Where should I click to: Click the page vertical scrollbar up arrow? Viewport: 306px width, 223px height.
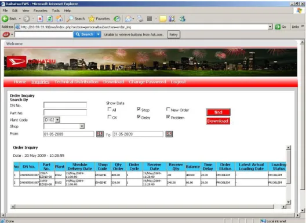(303, 42)
